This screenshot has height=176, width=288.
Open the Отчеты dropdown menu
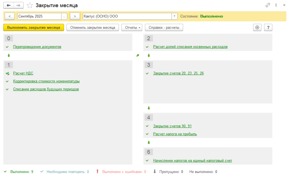coord(132,27)
